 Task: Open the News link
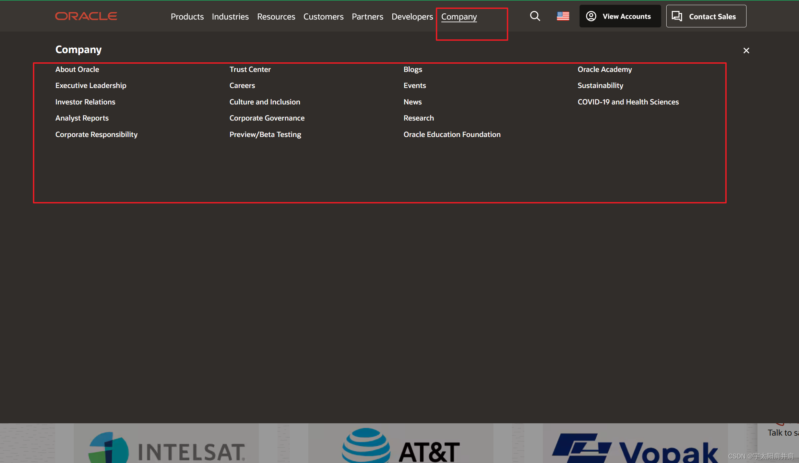413,102
